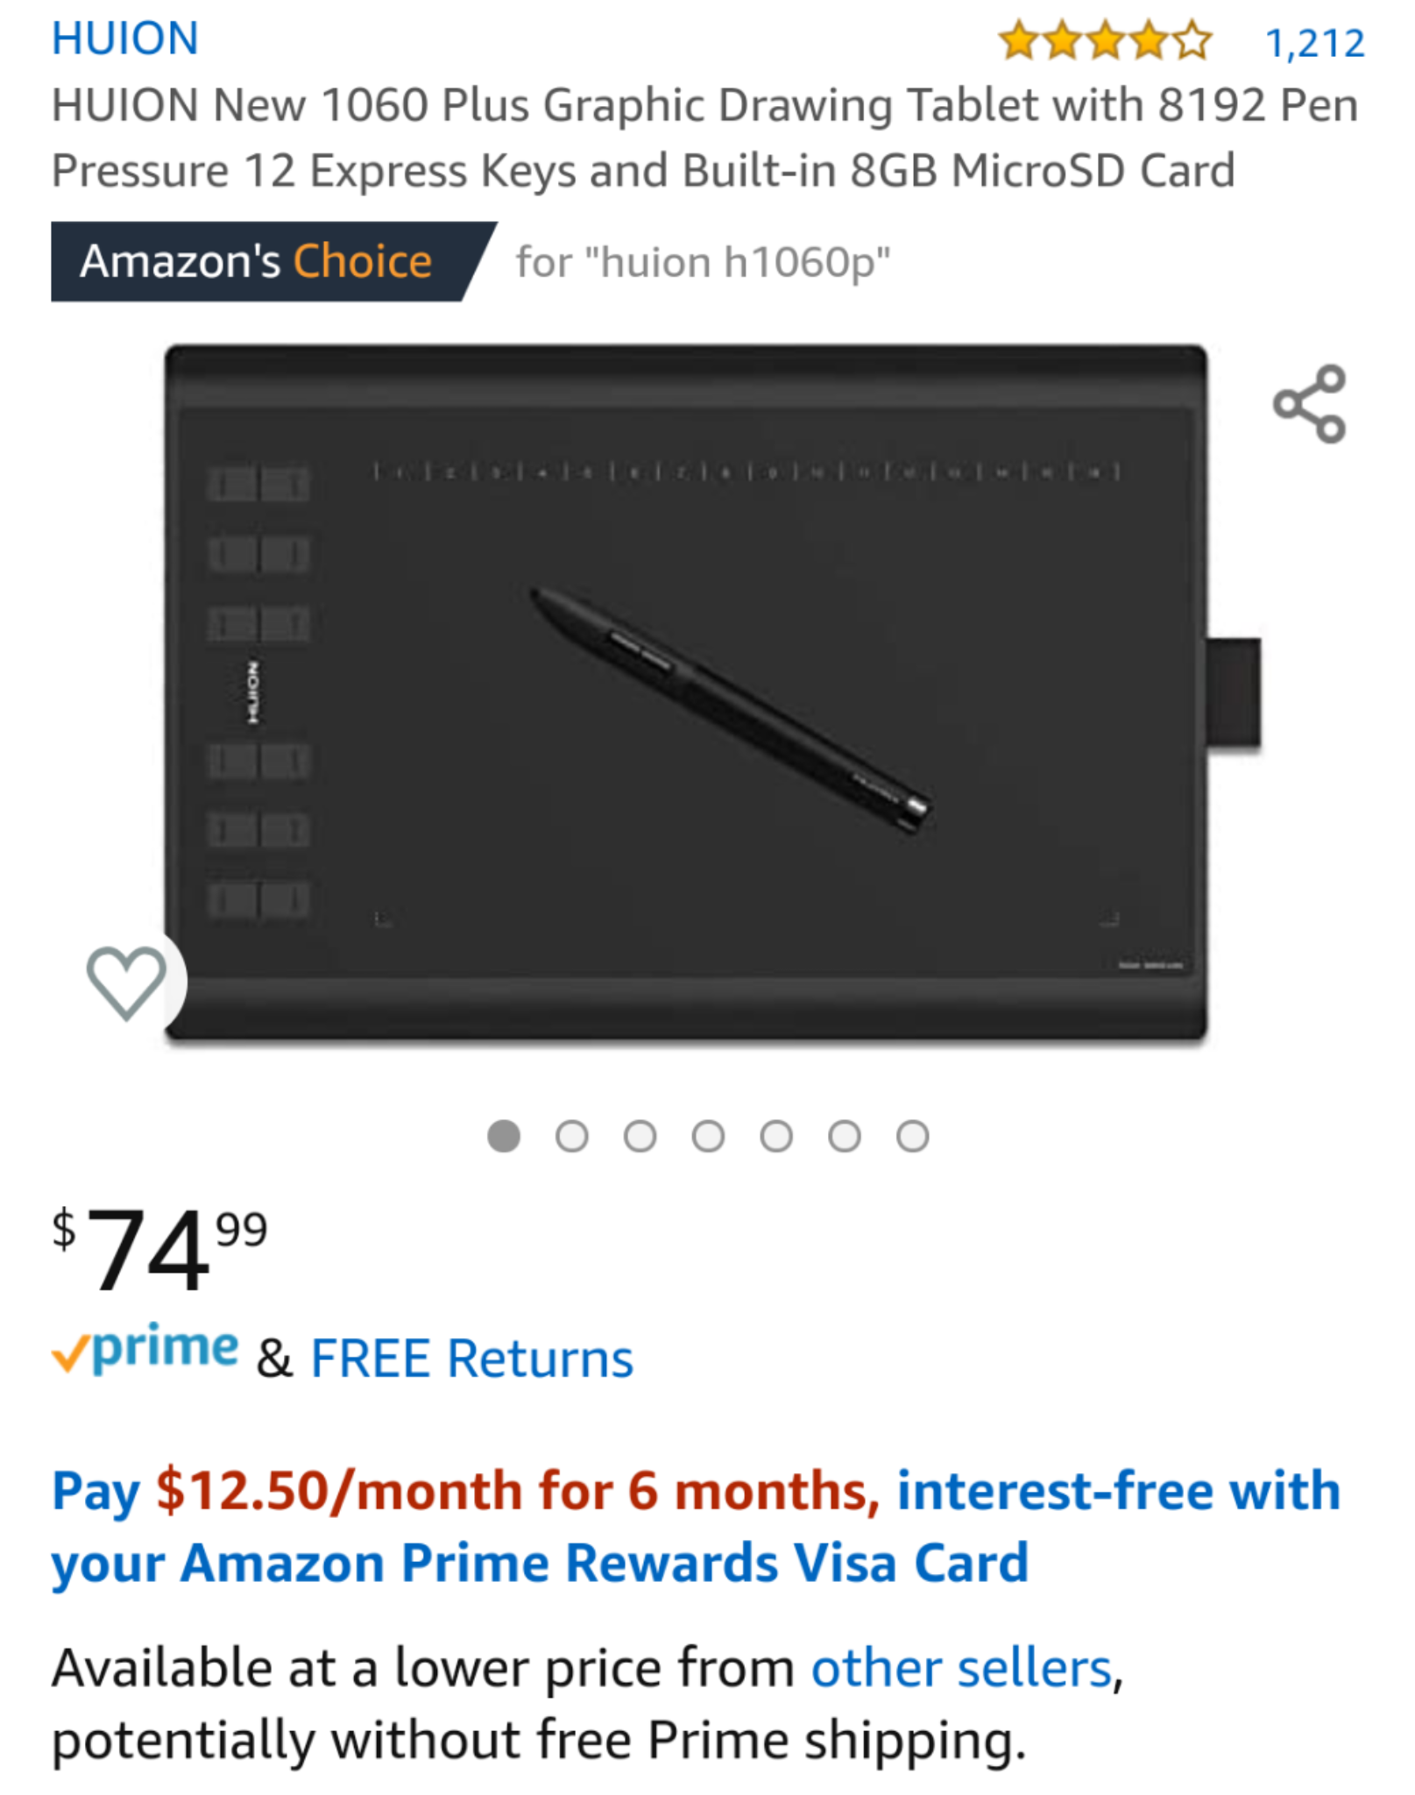Select the first image carousel dot
1415x1795 pixels.
(504, 1136)
